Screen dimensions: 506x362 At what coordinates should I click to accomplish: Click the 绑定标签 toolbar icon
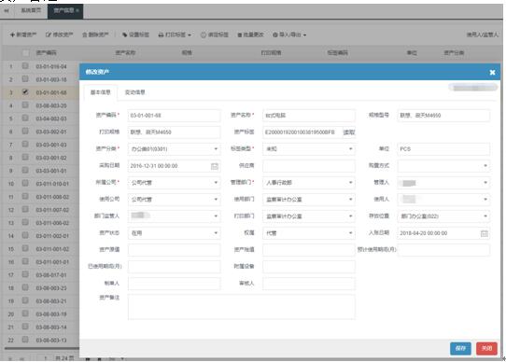click(x=204, y=35)
